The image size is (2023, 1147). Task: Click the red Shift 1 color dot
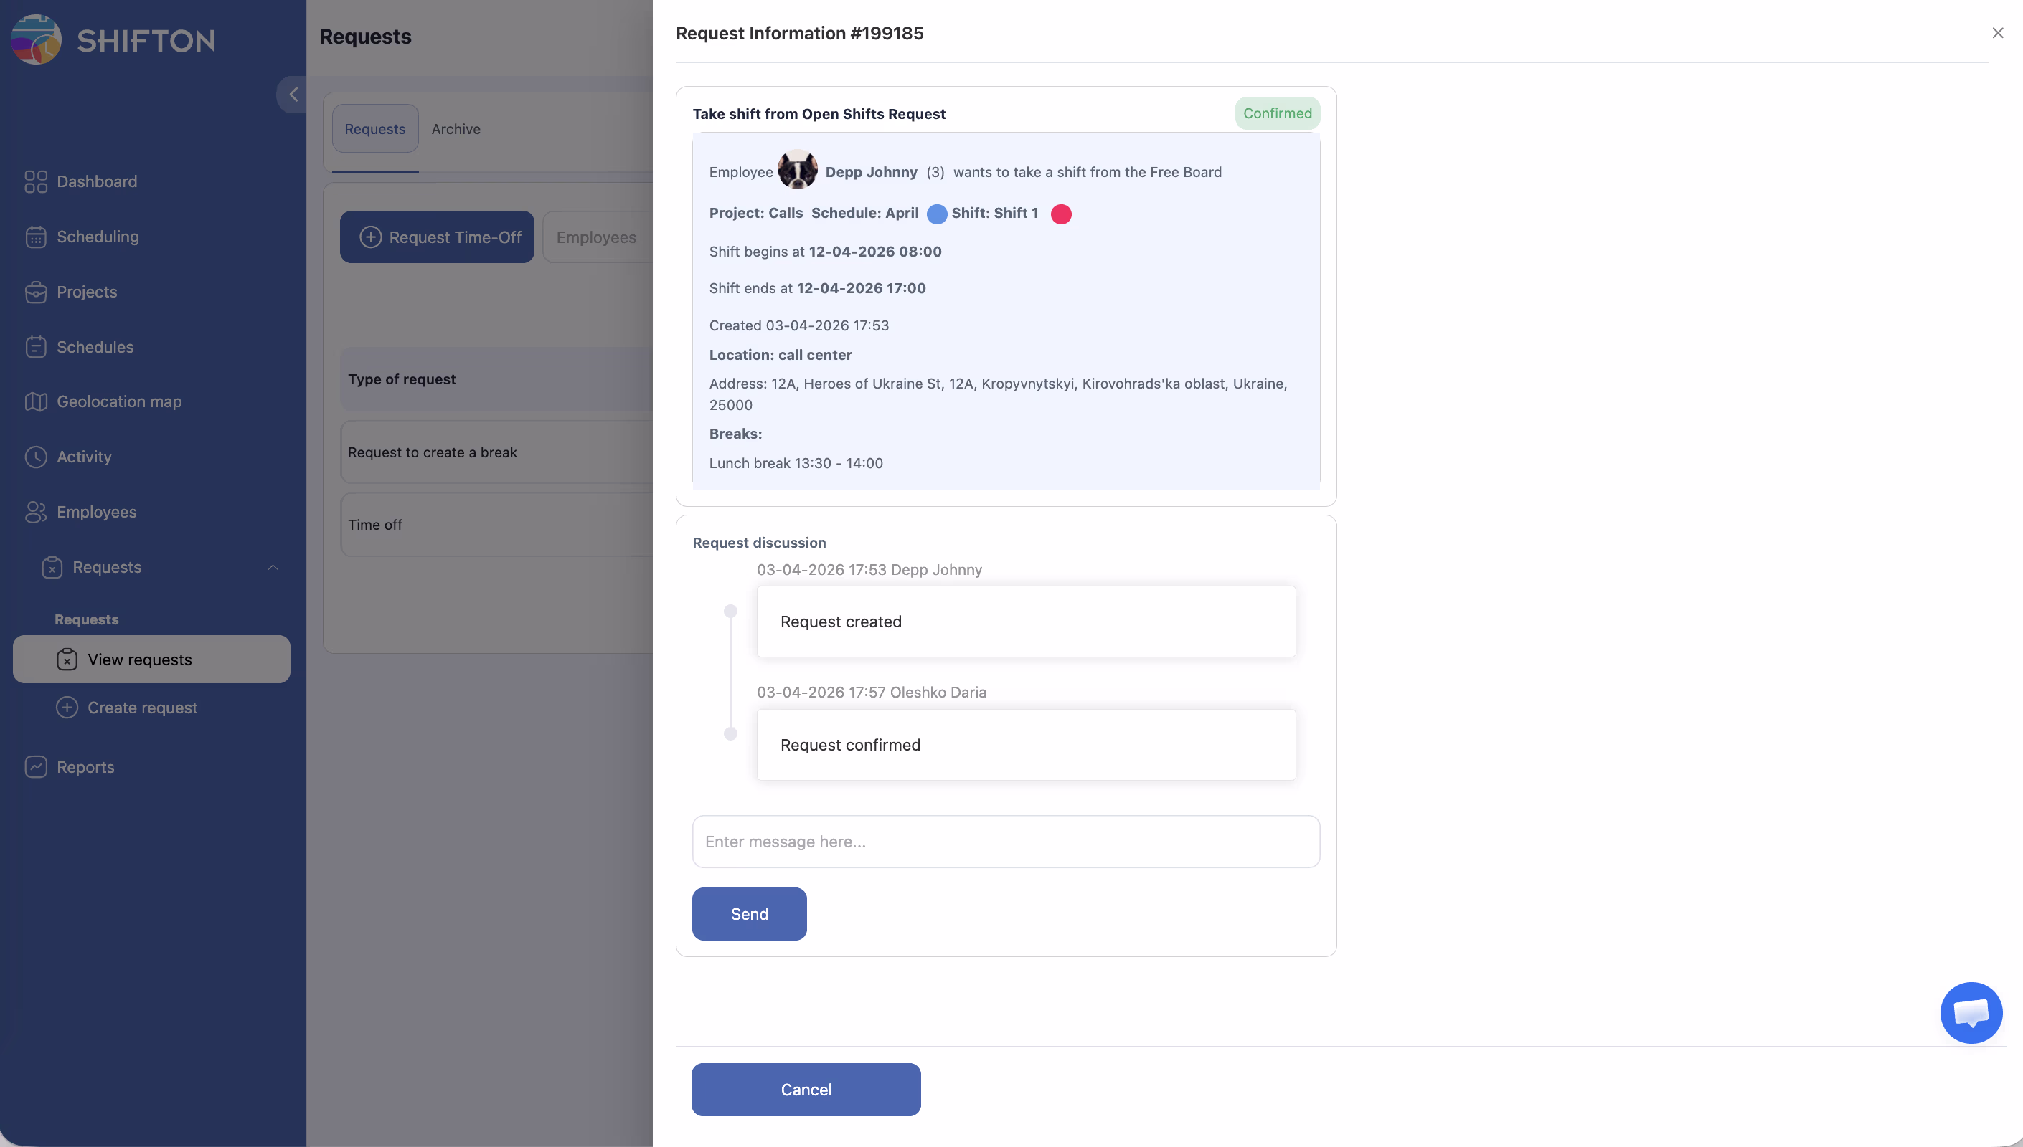coord(1061,214)
